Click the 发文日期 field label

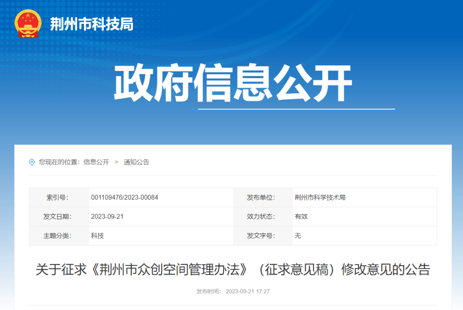tap(57, 216)
